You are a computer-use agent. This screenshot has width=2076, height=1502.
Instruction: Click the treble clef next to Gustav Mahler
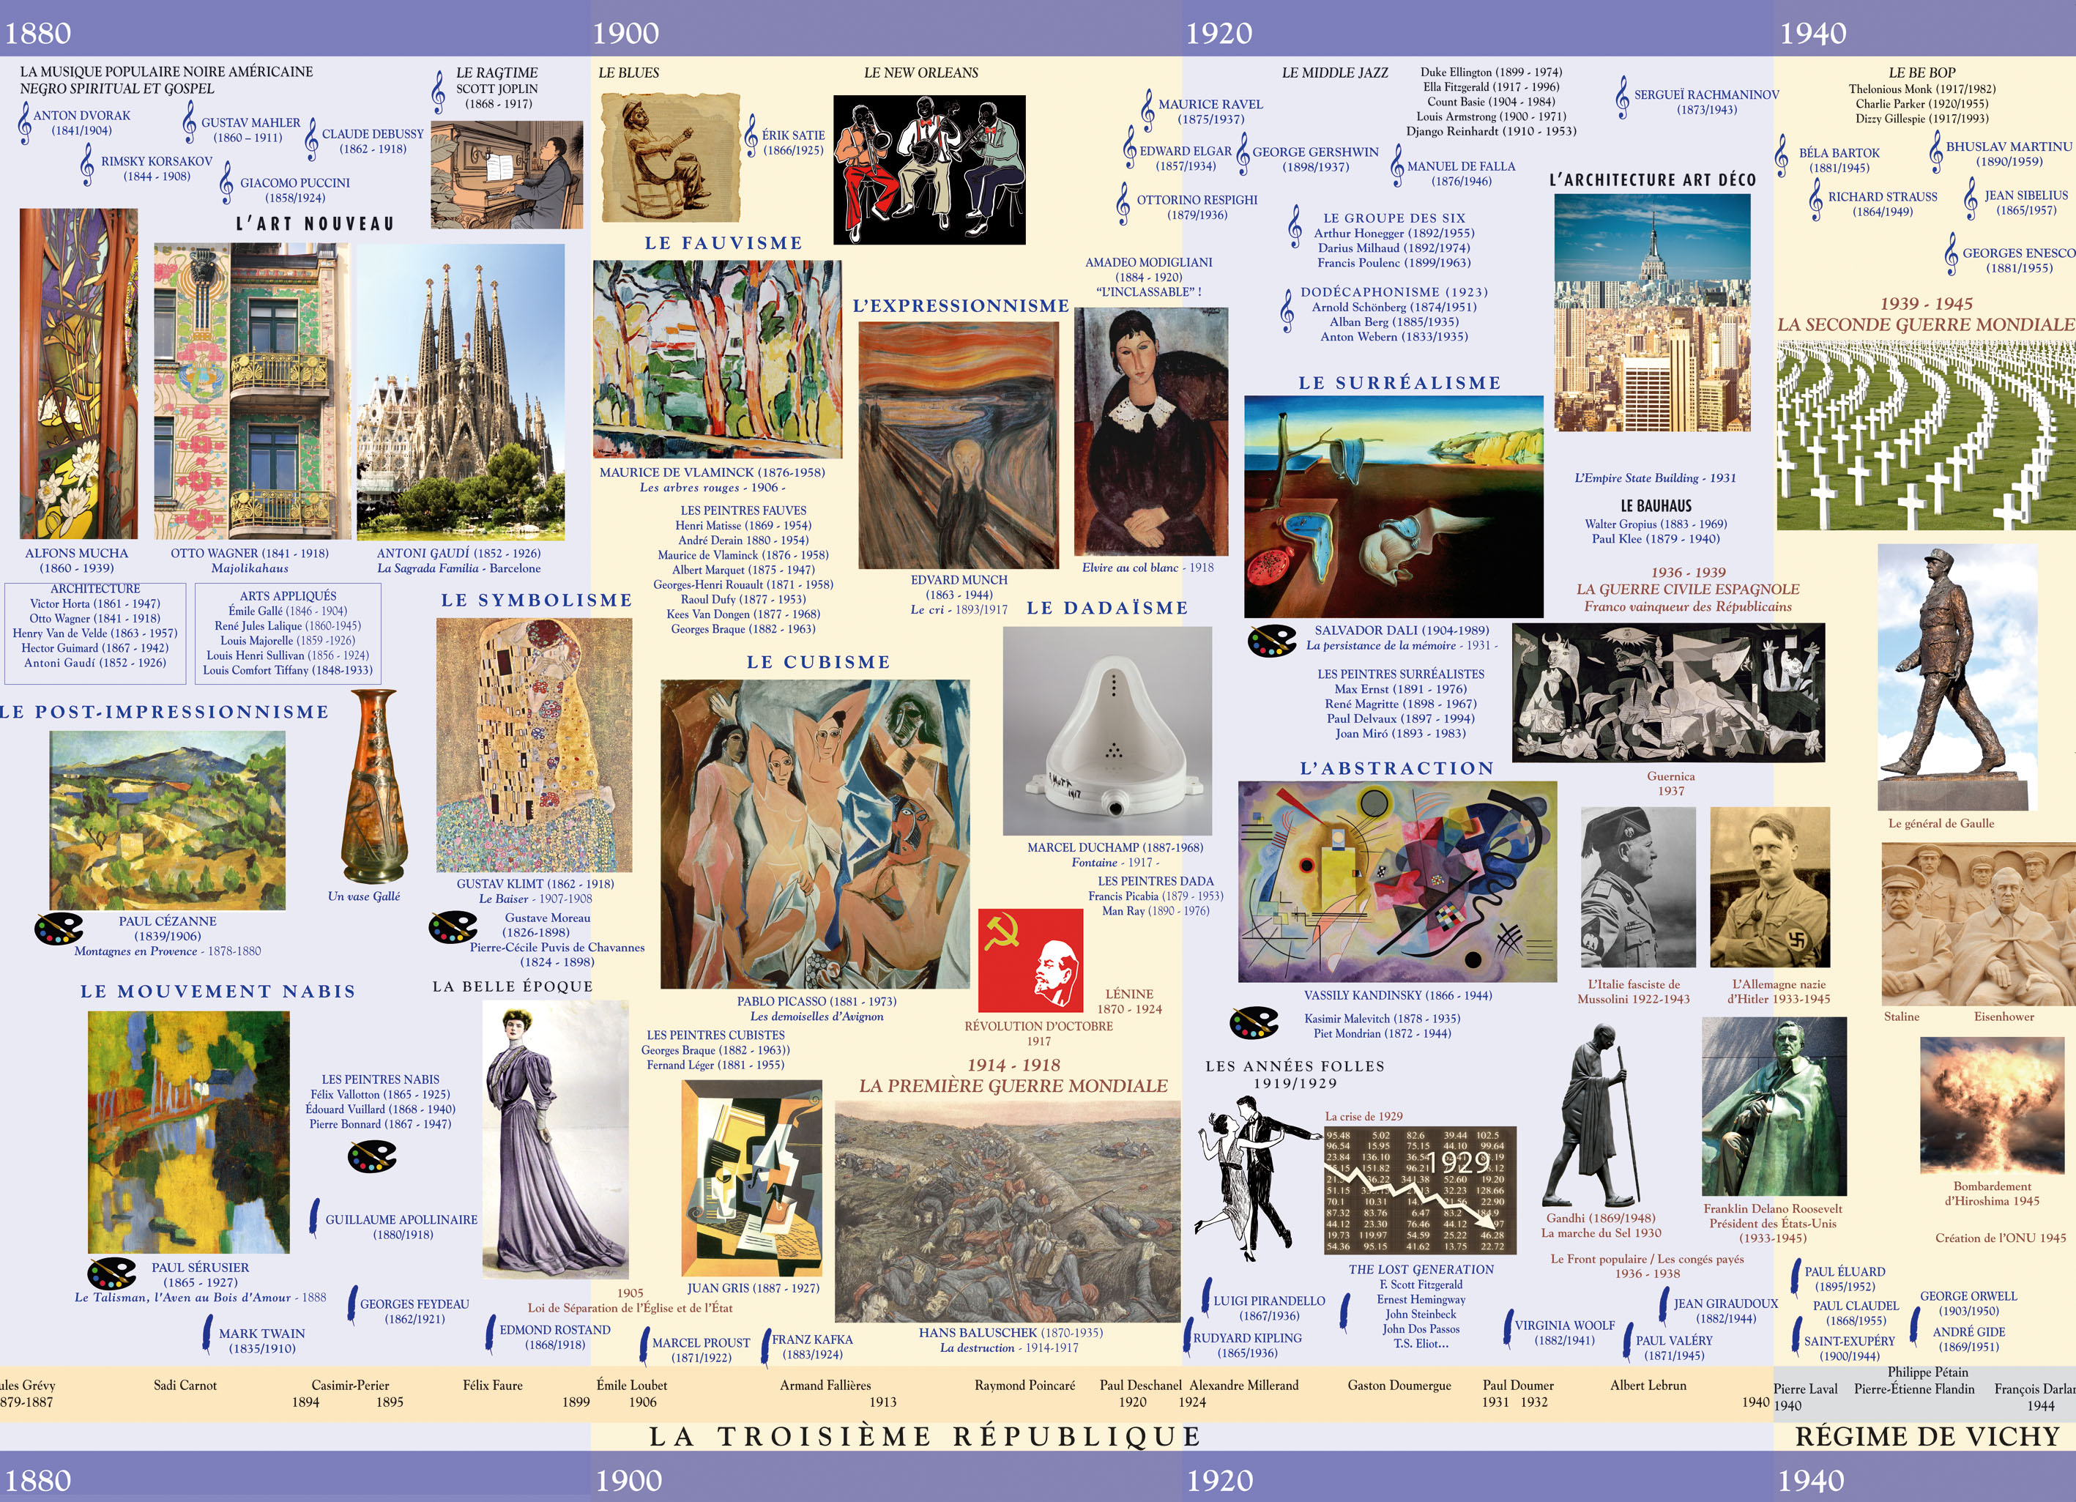(x=190, y=122)
